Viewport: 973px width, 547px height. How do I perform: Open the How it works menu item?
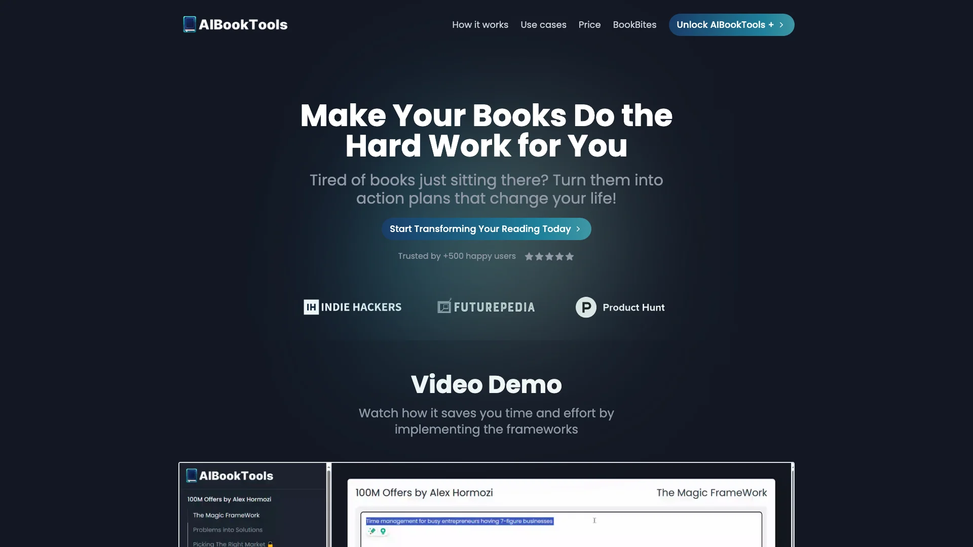[x=479, y=25]
